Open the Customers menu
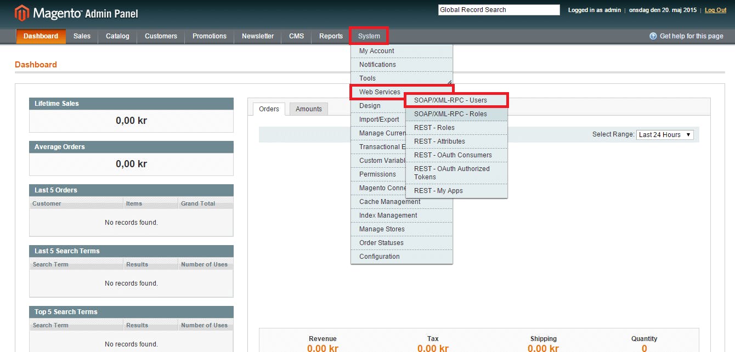The height and width of the screenshot is (352, 735). coord(161,36)
